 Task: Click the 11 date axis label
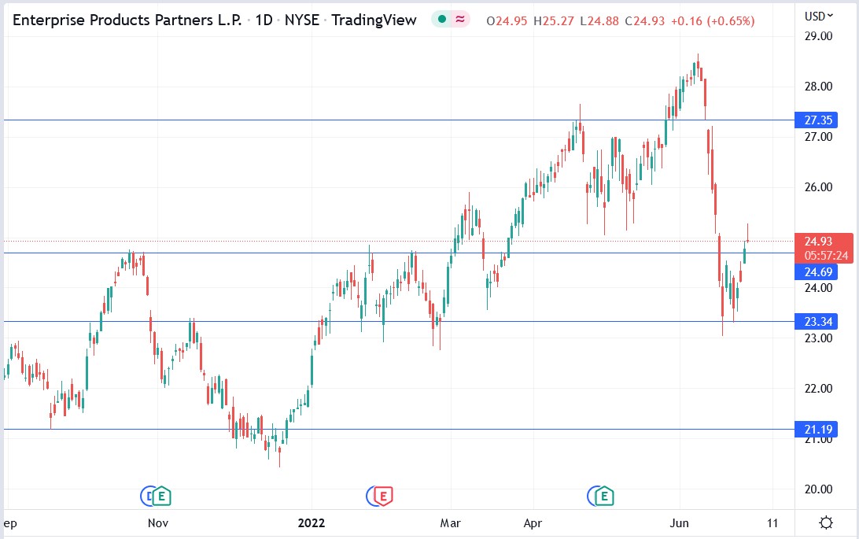click(772, 523)
